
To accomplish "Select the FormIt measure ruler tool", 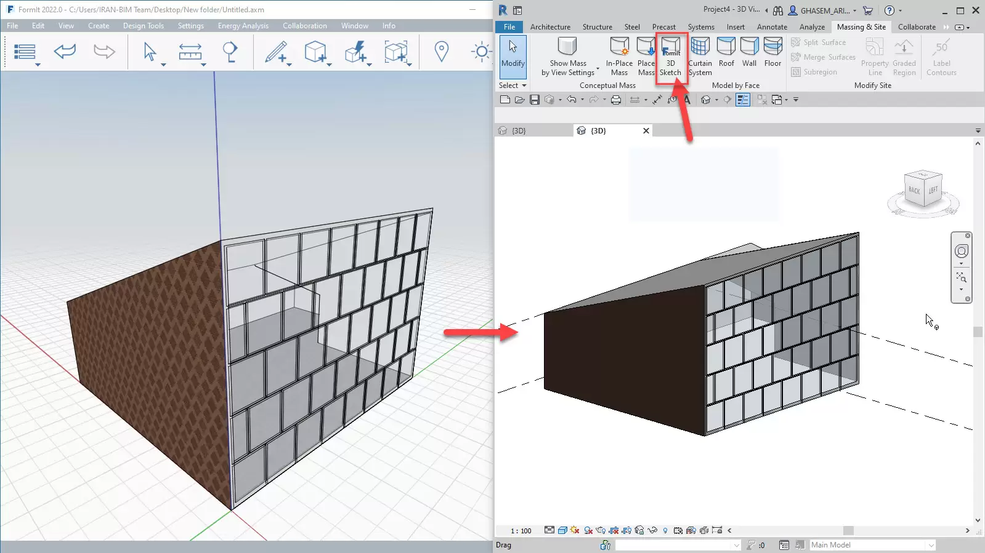I will pos(190,52).
